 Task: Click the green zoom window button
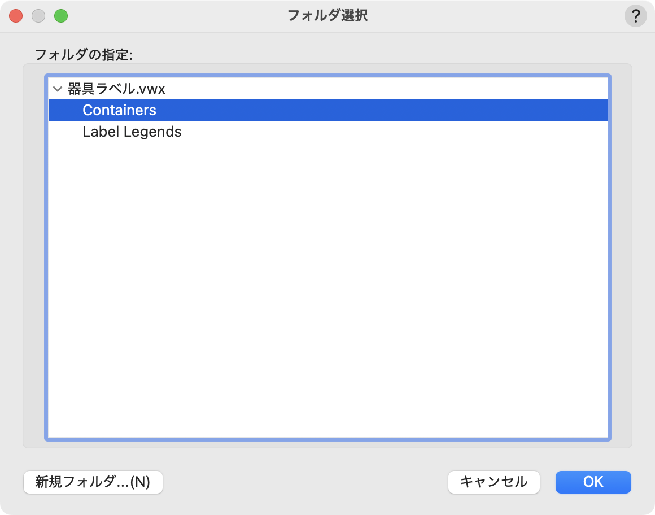(61, 16)
